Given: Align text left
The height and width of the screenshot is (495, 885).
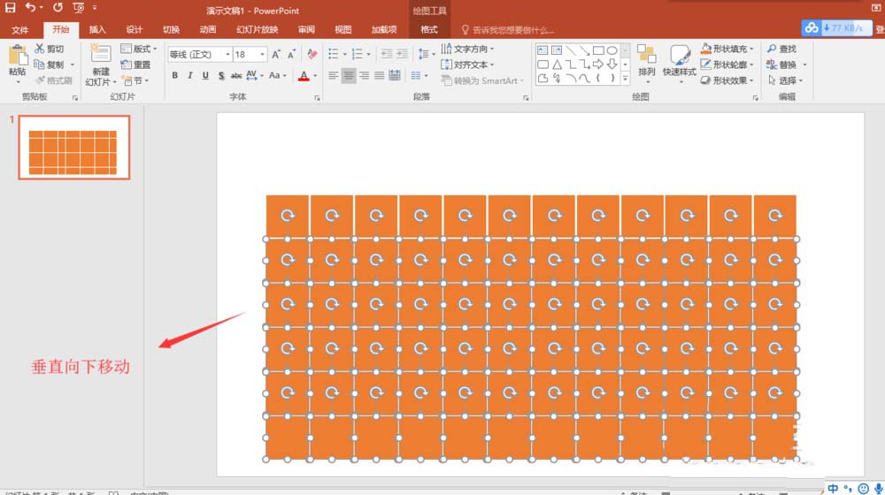Looking at the screenshot, I should pos(333,75).
